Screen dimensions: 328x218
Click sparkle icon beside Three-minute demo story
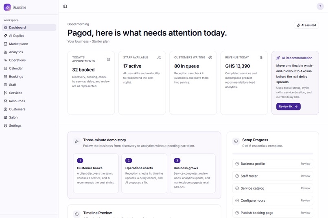(77, 141)
